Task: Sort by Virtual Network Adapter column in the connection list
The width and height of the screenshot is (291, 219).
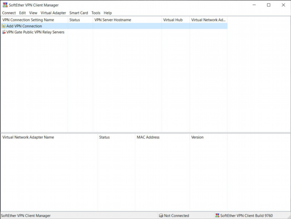Action: 209,20
